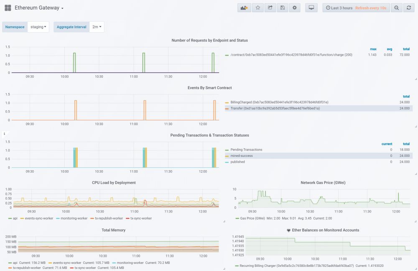Toggle Recurring Billing Charger legend series
Viewport: 418px width, 271px height.
[296, 266]
